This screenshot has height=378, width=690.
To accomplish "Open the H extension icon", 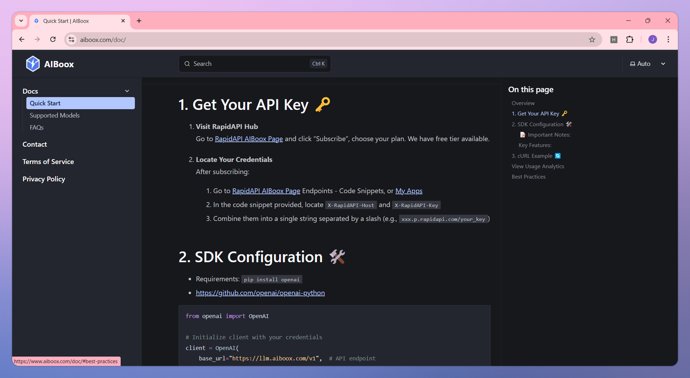I will tap(614, 40).
